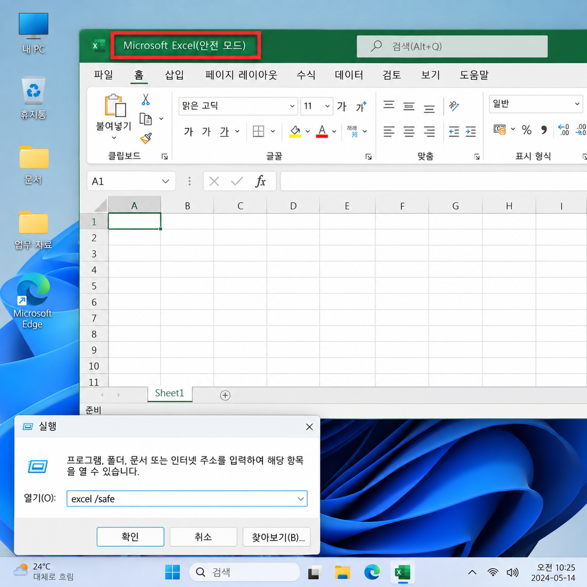Toggle bold formatting
Image resolution: width=587 pixels, height=587 pixels.
pyautogui.click(x=188, y=131)
